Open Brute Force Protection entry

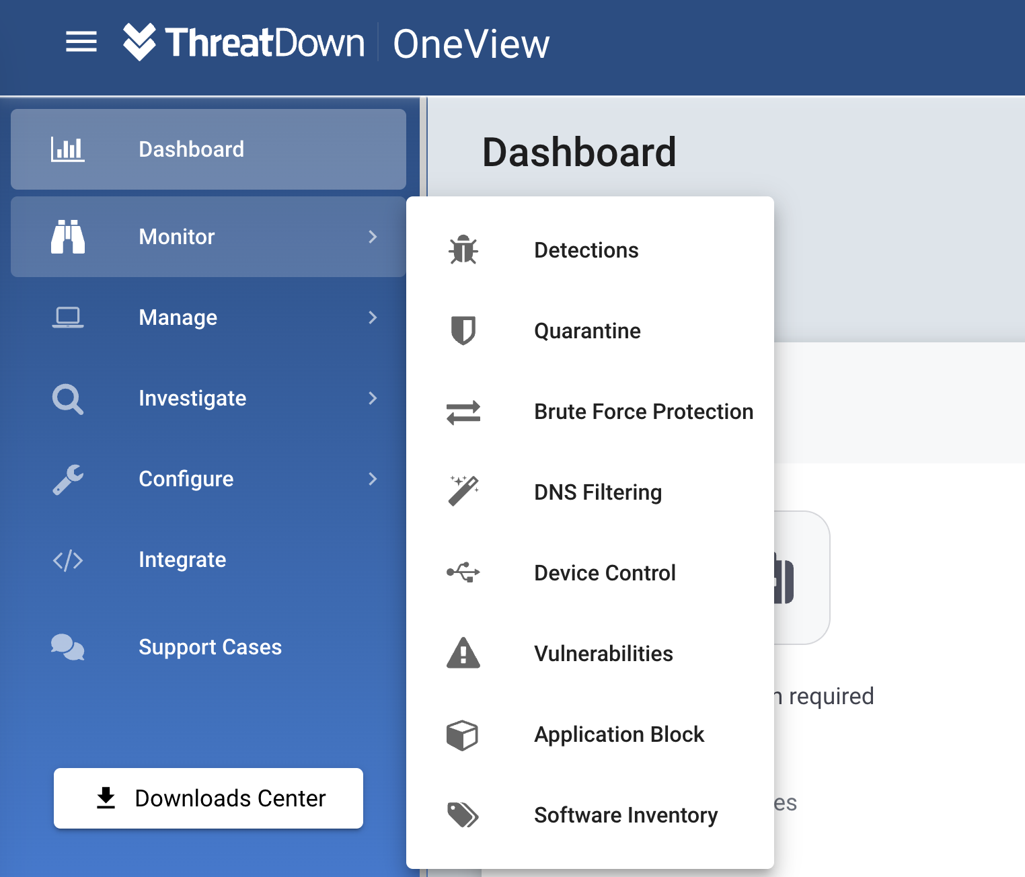pos(590,412)
